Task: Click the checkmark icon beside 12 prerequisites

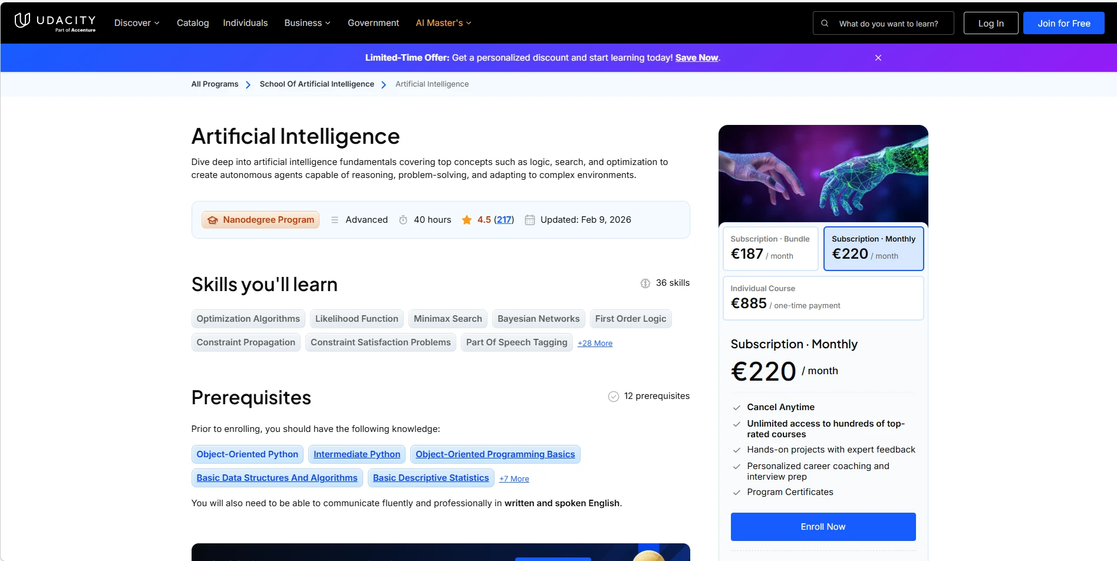Action: click(x=612, y=396)
